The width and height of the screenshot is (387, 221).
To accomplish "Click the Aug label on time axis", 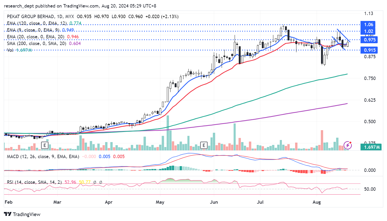I will coord(316,202).
